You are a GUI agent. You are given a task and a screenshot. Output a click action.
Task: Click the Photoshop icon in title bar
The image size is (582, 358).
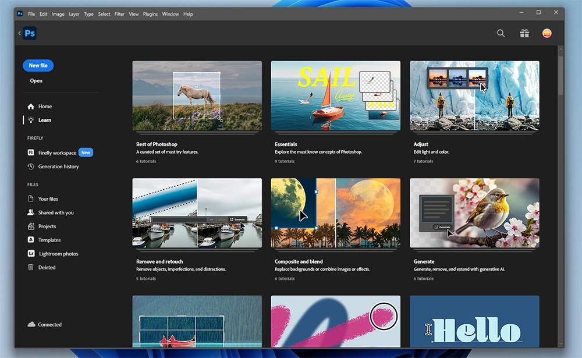coord(20,14)
